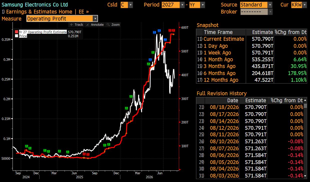
Task: Select revision dated 08/14/2026
Action: click(x=250, y=121)
